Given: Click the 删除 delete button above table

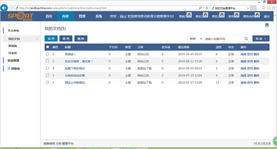Looking at the screenshot, I should 81,38.
